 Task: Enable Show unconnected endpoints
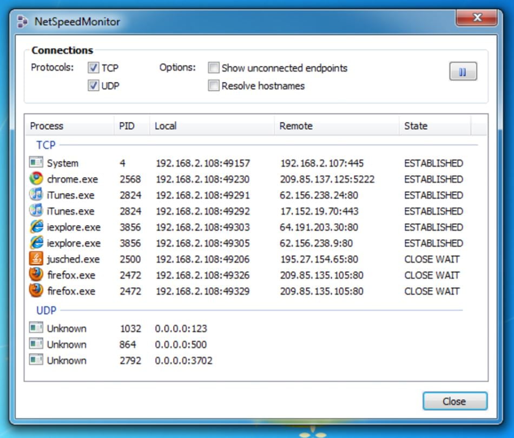point(213,68)
